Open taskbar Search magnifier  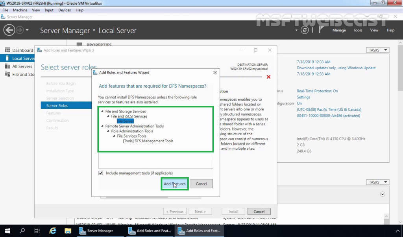click(22, 231)
